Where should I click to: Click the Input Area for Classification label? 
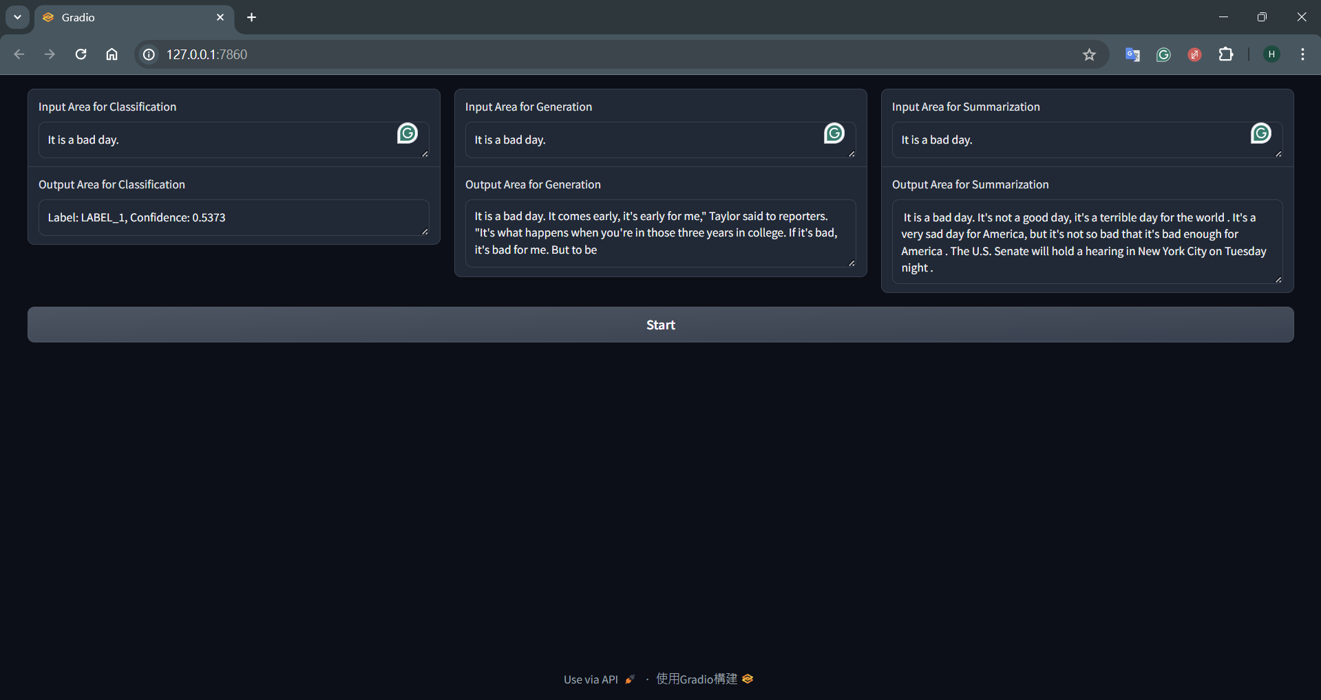[107, 107]
